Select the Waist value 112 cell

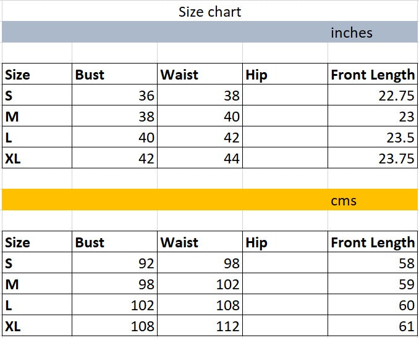click(x=200, y=326)
